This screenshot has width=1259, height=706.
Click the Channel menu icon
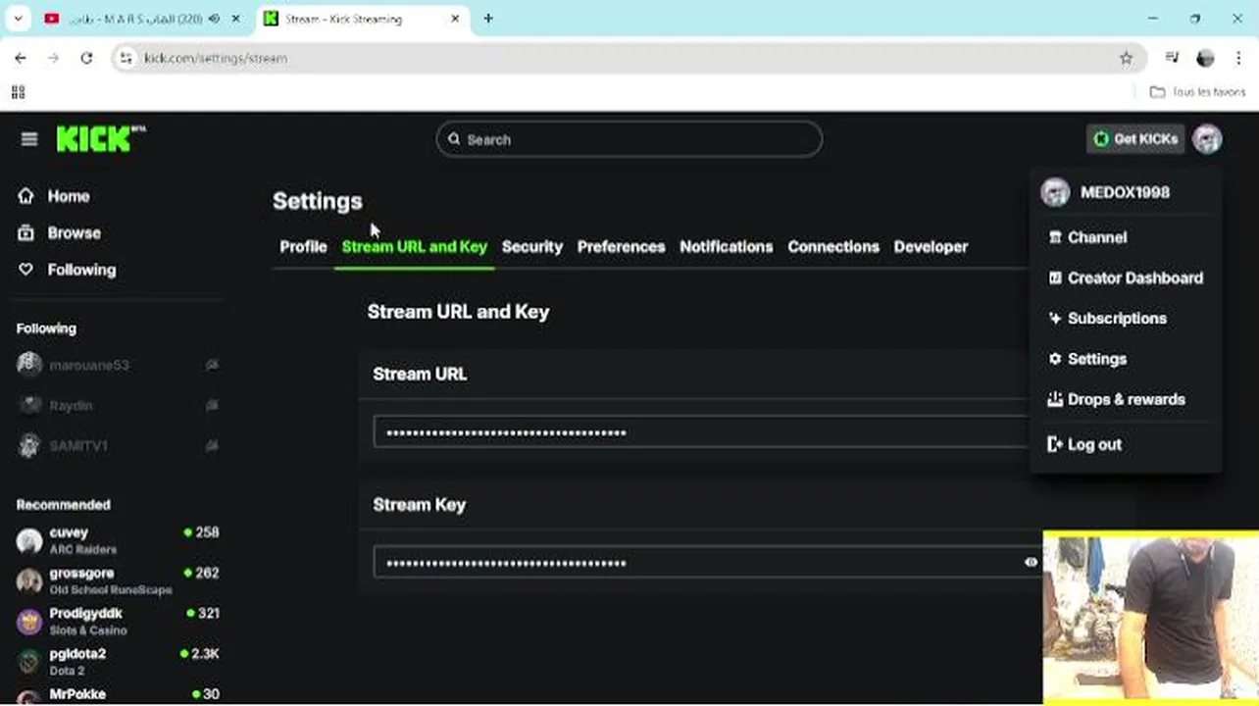click(1055, 237)
